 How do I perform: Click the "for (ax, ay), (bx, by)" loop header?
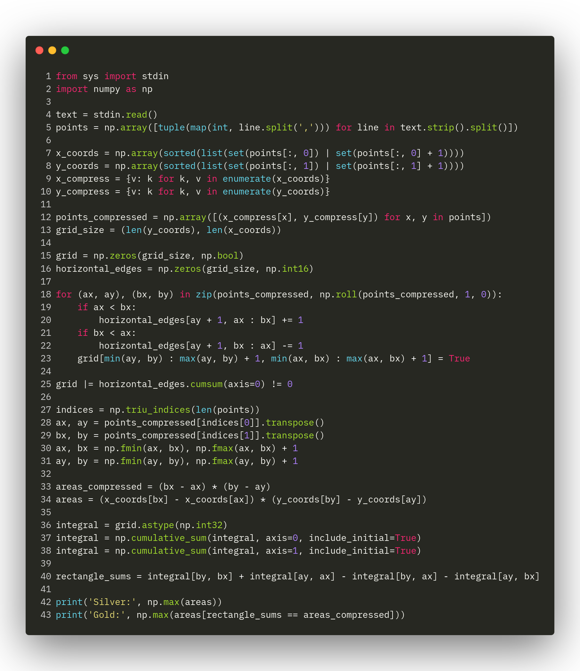click(279, 294)
